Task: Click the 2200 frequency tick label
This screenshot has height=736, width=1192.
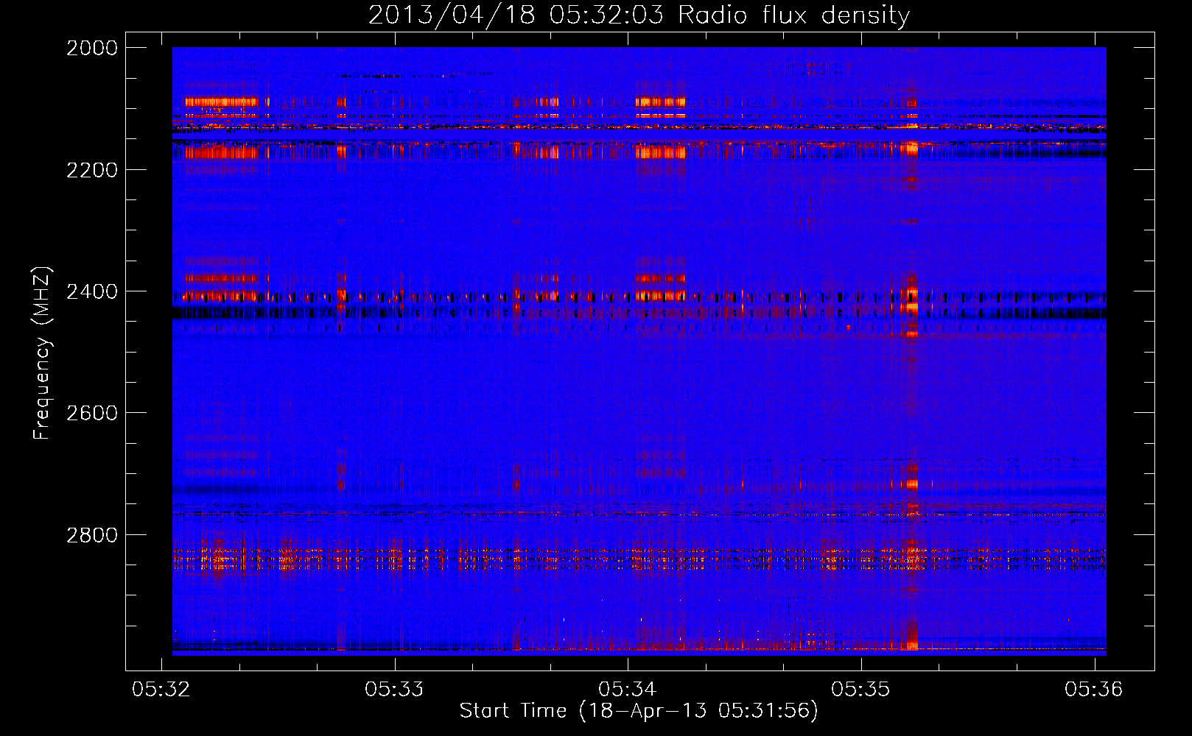Action: [92, 170]
